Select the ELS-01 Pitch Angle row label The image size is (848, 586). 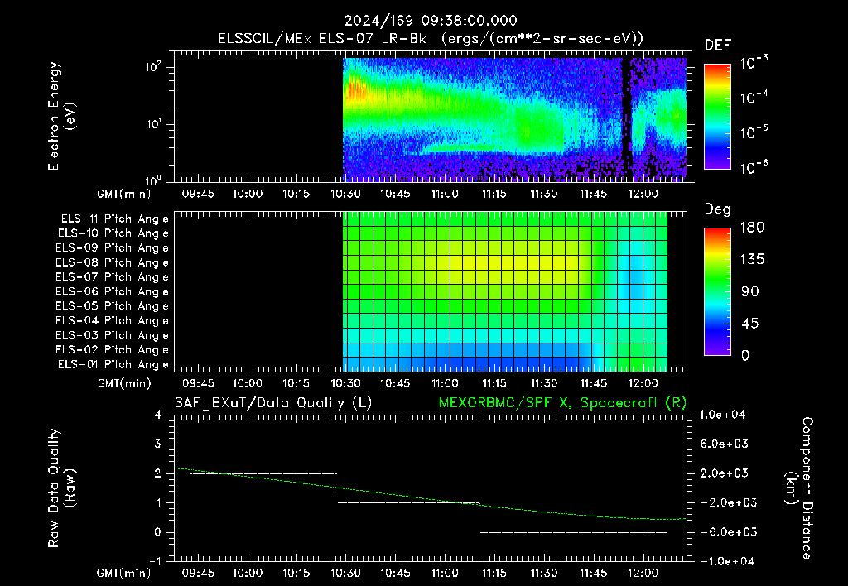[113, 364]
